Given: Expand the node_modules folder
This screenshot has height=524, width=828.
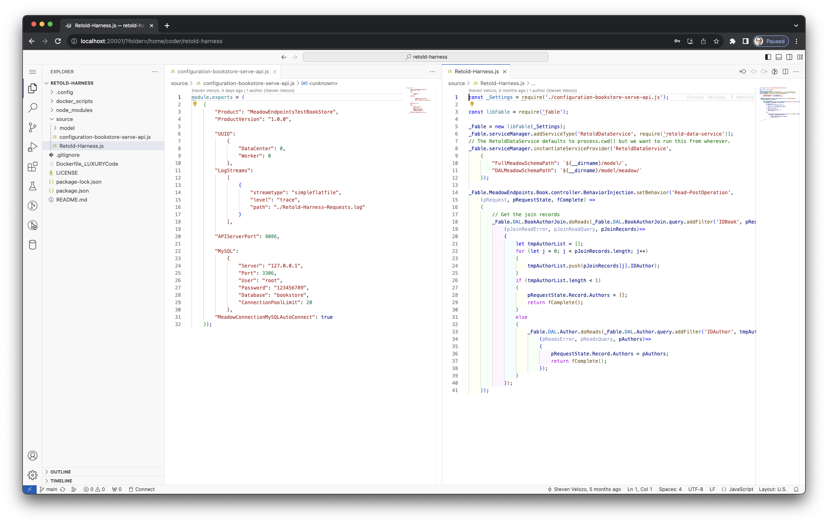Looking at the screenshot, I should [74, 110].
